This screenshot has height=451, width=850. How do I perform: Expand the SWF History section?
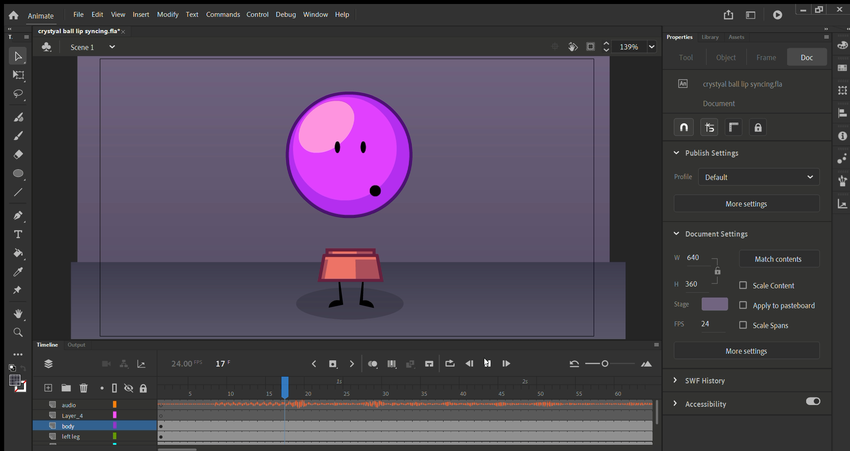(675, 380)
